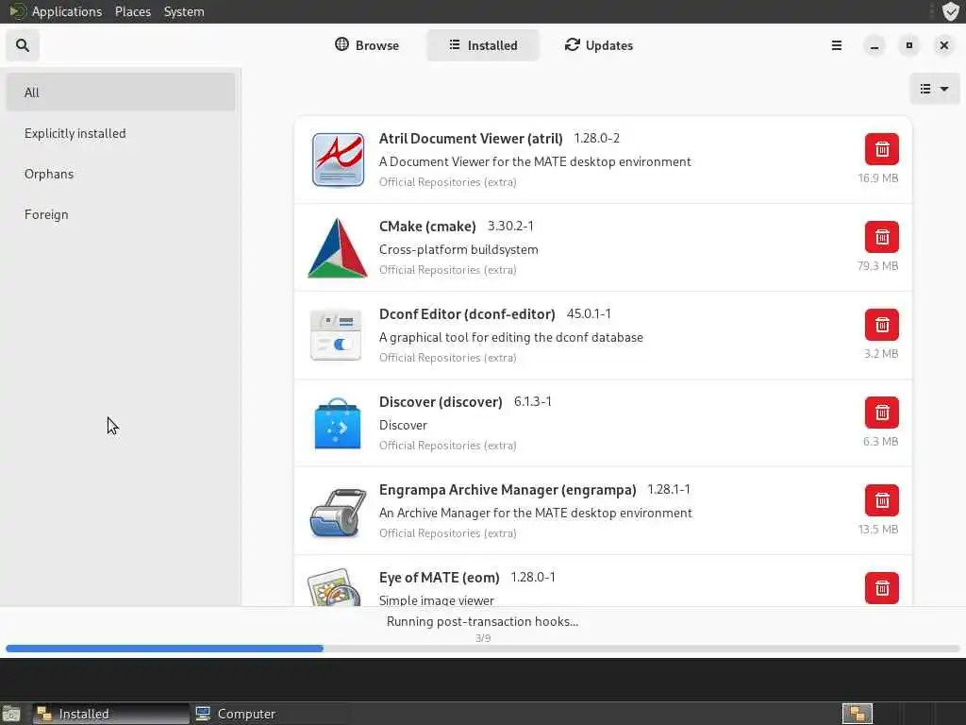966x725 pixels.
Task: Click "An Archive Manager for the MATE desktop environment"
Action: [x=536, y=513]
